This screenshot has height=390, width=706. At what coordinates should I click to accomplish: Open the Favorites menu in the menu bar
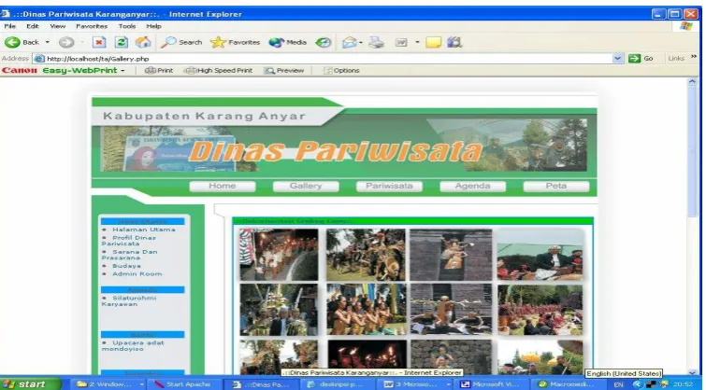(92, 26)
